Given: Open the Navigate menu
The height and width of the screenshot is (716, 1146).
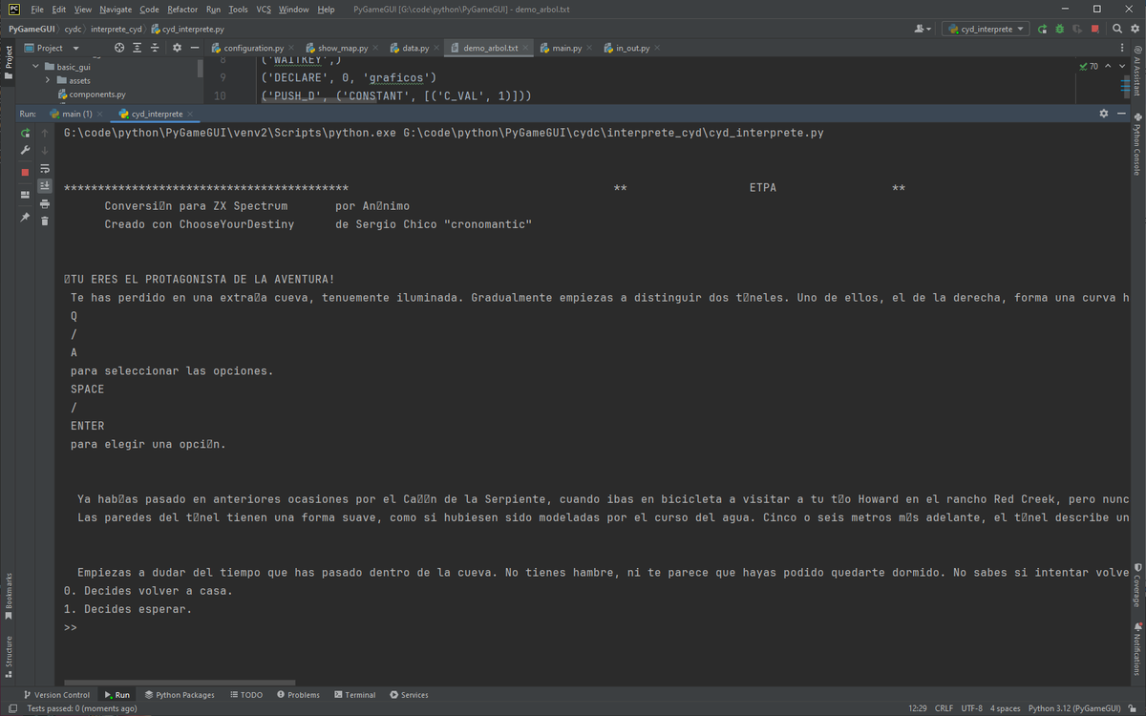Looking at the screenshot, I should (x=116, y=10).
